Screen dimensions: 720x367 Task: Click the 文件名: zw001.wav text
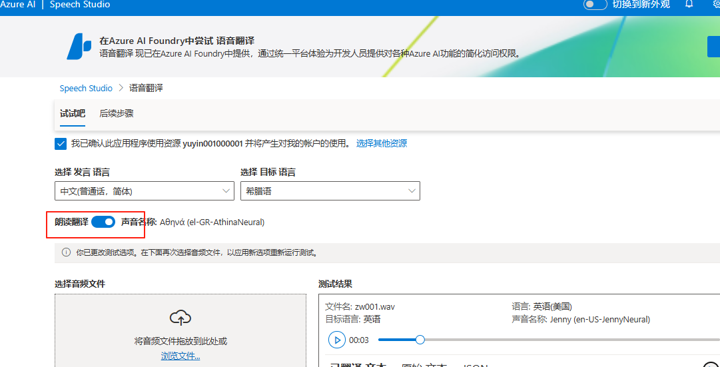(x=360, y=307)
